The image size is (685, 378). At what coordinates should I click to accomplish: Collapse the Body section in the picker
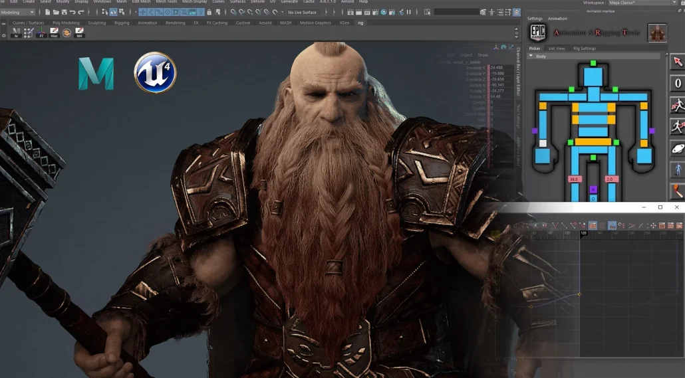pos(531,56)
